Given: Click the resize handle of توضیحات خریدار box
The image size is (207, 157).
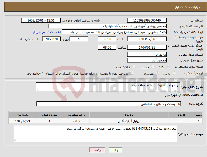Looking at the screenshot, I should (x=15, y=141).
